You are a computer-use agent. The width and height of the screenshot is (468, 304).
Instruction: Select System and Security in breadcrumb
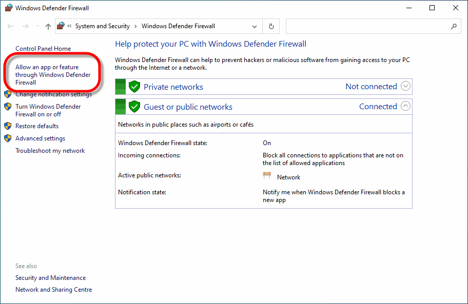[102, 26]
